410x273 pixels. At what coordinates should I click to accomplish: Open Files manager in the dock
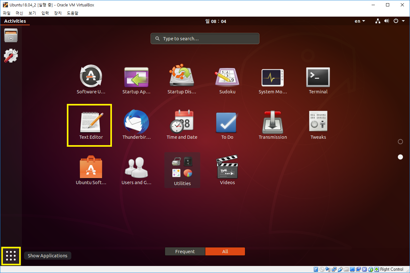click(11, 35)
